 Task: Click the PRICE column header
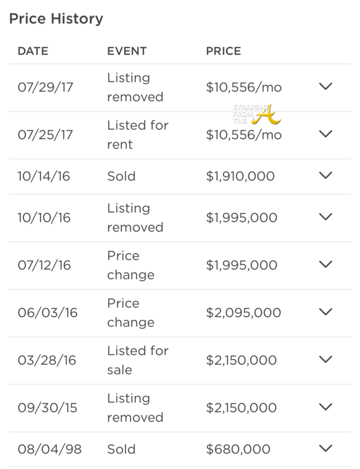coord(224,51)
